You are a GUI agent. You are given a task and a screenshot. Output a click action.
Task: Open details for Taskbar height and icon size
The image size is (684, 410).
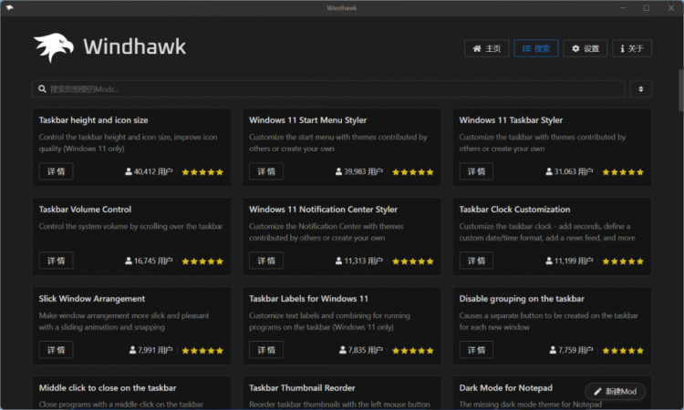[56, 171]
